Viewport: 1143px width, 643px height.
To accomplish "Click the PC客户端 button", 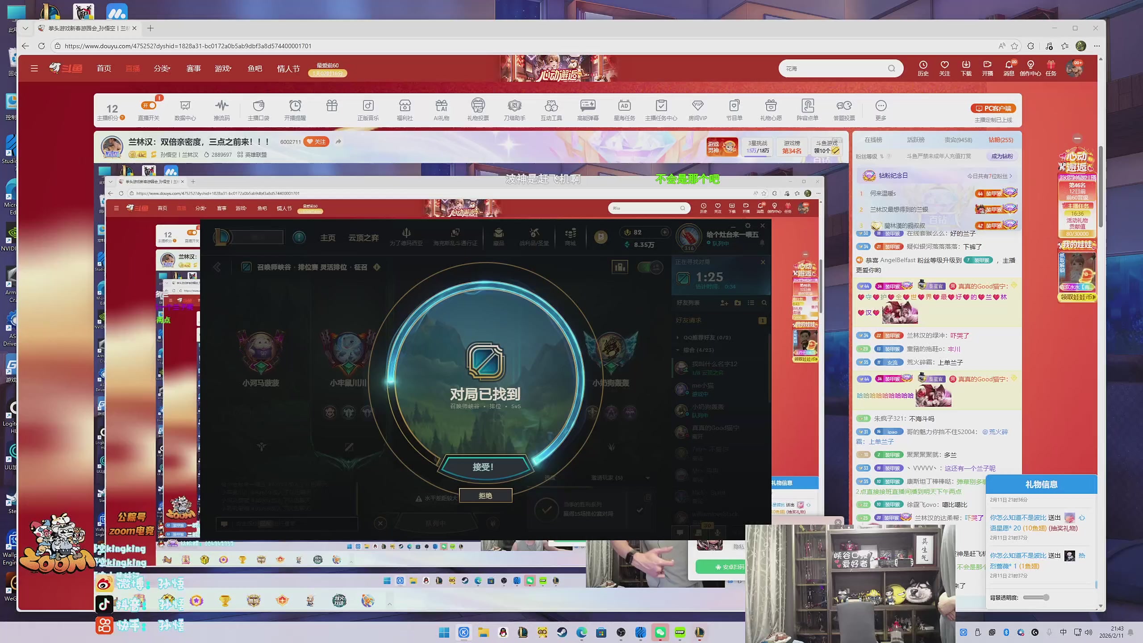I will [993, 109].
